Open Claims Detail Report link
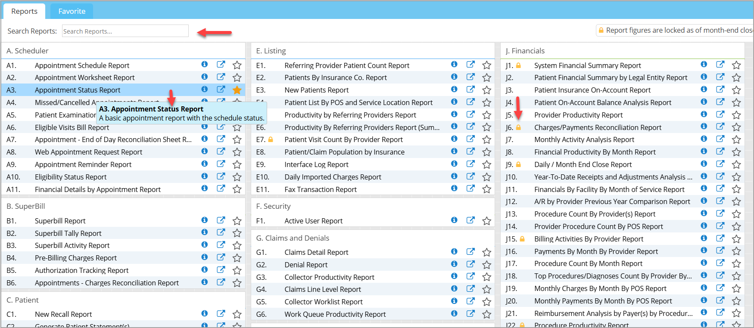The image size is (754, 328). pyautogui.click(x=316, y=252)
